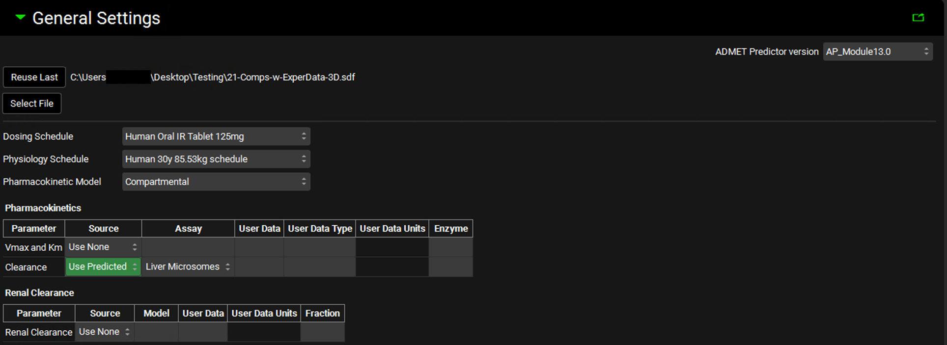Click the Pharmacokinetics Enzyme column header

pos(451,229)
